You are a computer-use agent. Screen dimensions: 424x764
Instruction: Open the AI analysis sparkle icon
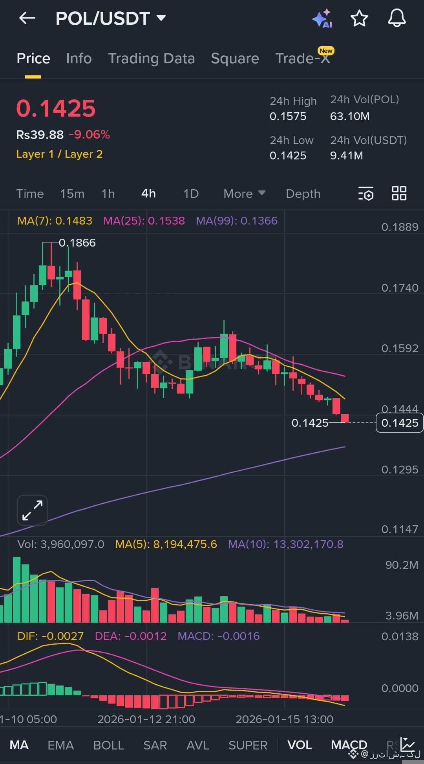click(x=322, y=18)
